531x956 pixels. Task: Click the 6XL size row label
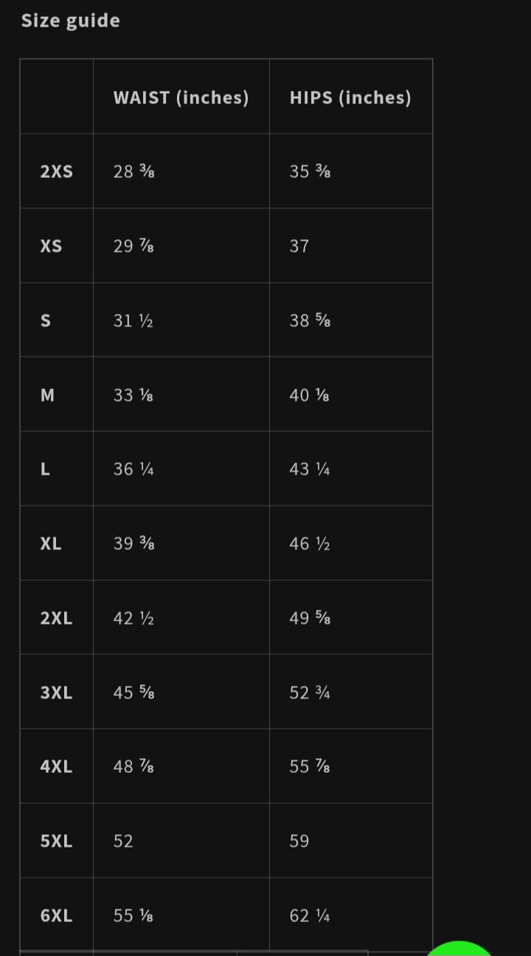point(57,916)
